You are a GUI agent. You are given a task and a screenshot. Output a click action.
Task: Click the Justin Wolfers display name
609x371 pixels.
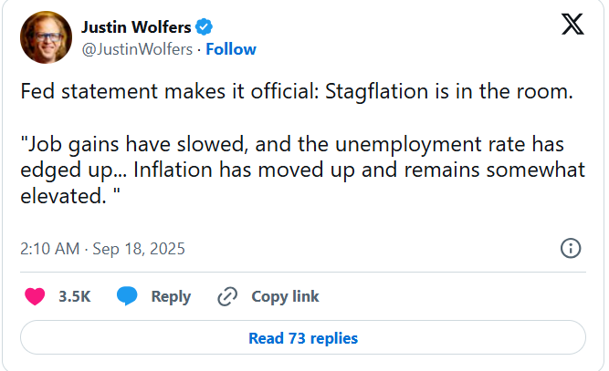point(135,26)
